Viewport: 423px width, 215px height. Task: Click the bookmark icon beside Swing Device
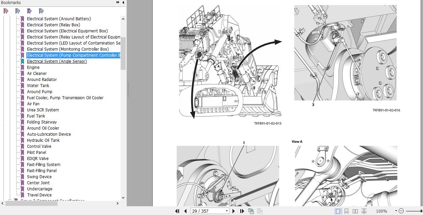coord(22,177)
